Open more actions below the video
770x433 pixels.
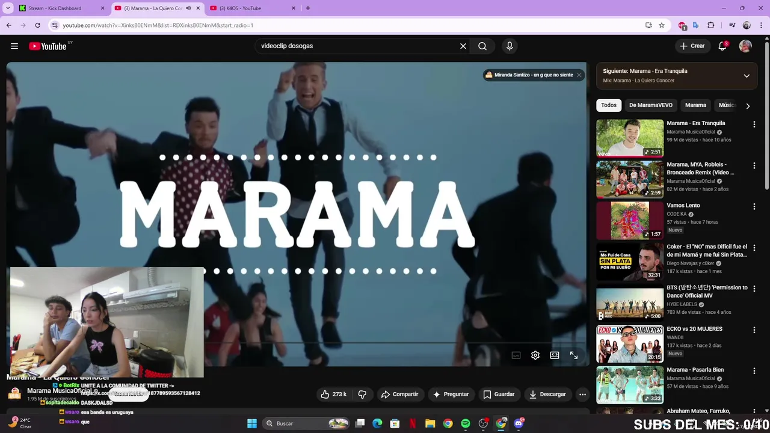point(582,394)
